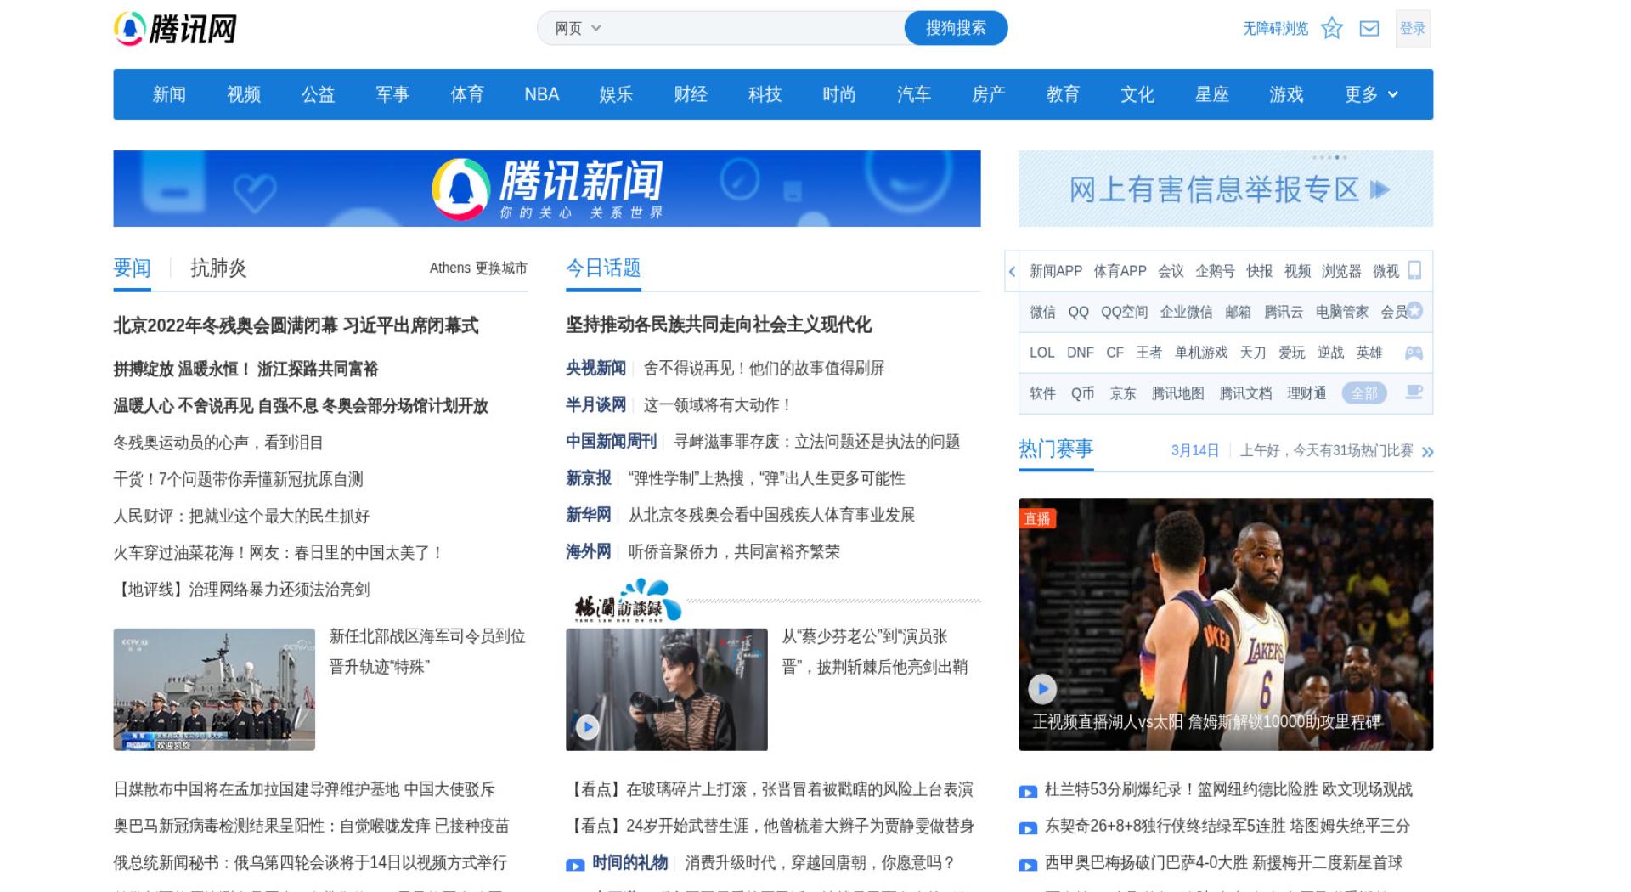This screenshot has height=892, width=1631.
Task: Open the 腾讯地图 link
Action: (1177, 393)
